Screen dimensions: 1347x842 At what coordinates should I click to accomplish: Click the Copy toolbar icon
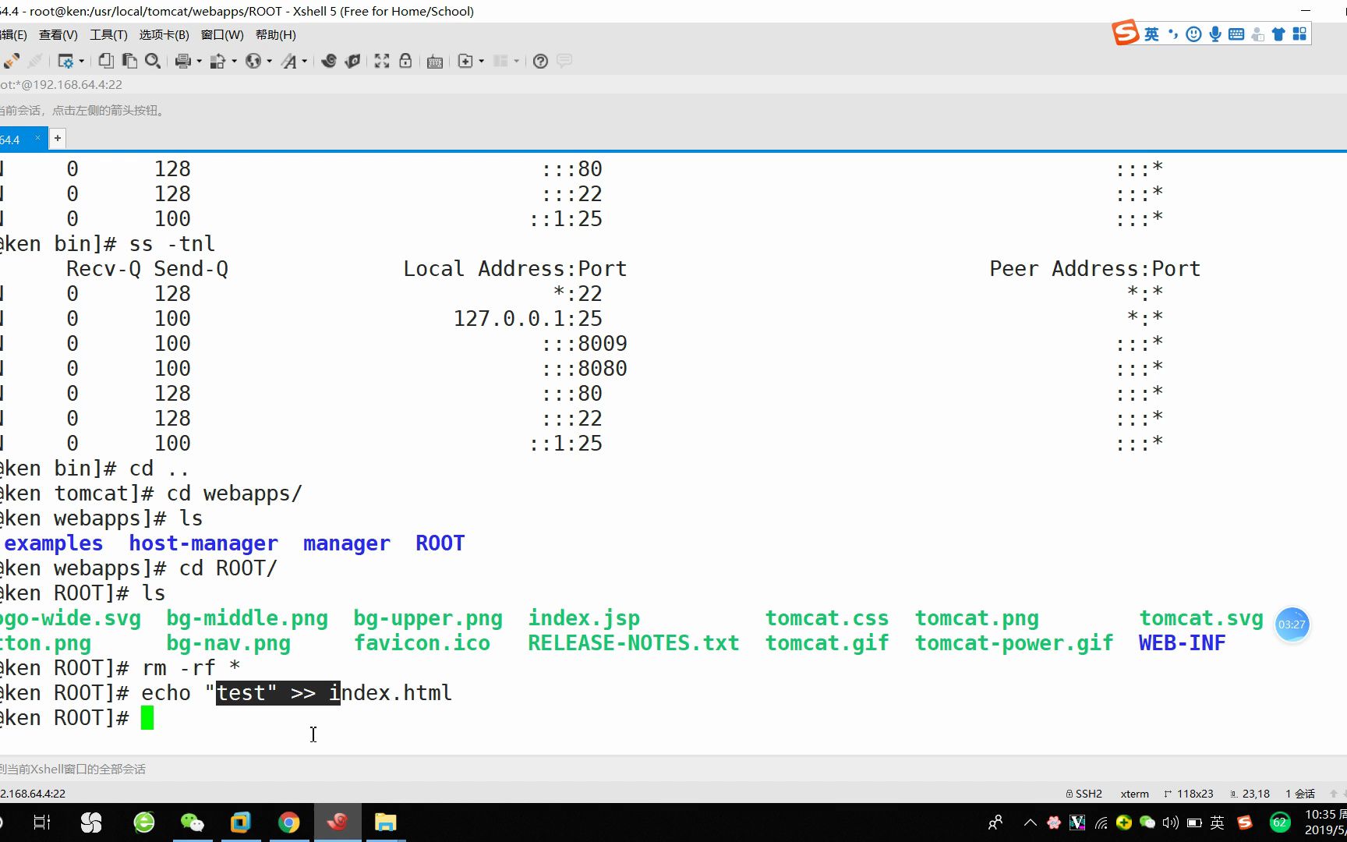106,61
